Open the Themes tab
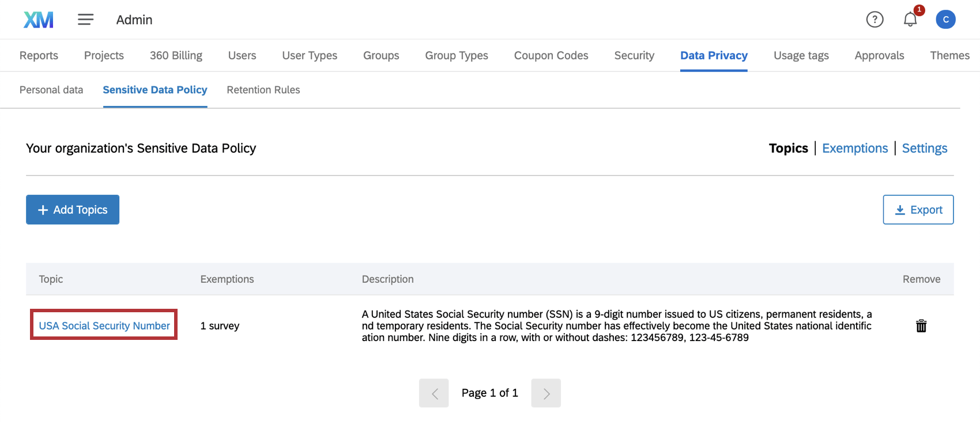The height and width of the screenshot is (424, 980). coord(949,55)
